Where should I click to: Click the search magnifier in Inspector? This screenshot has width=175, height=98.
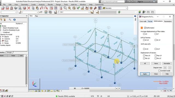click(10, 20)
